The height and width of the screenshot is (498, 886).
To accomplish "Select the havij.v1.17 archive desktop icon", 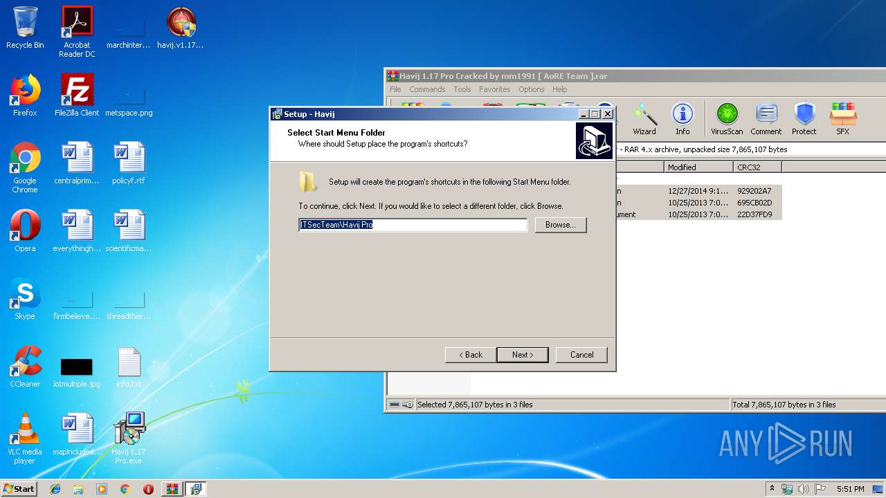I will click(181, 28).
